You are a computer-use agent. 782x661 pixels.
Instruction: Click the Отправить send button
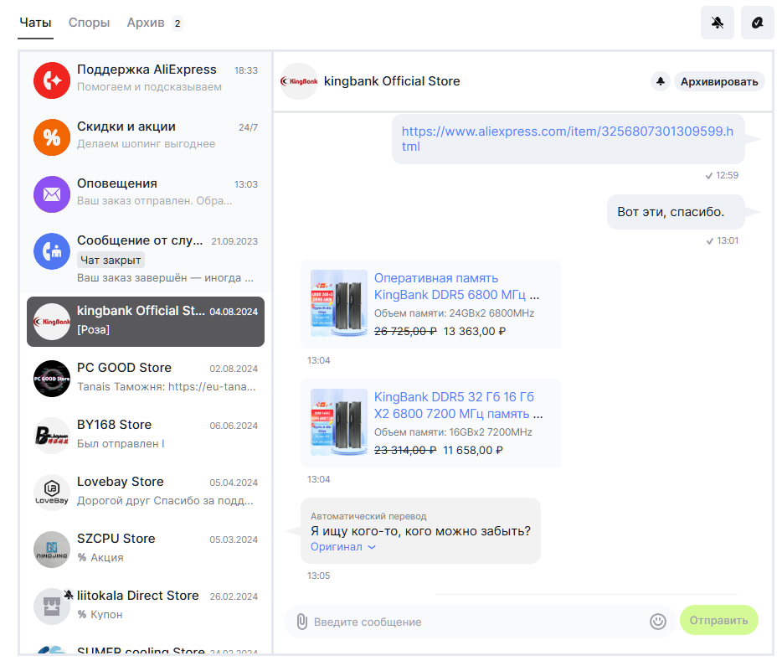(x=718, y=620)
